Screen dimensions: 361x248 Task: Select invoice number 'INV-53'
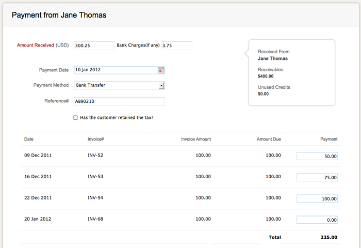point(95,177)
